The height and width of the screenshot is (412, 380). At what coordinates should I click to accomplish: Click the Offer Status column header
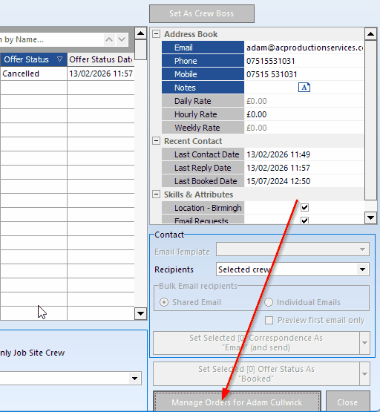coord(33,59)
